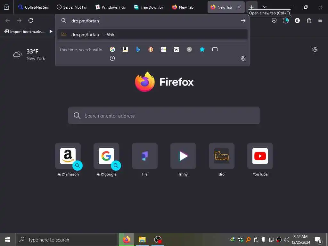Click the Firefox taskbar icon
Viewport: 328px width, 246px height.
126,240
